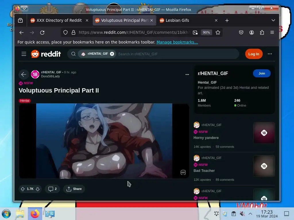The width and height of the screenshot is (294, 220).
Task: Click the Horny yandere post thumbnail
Action: 264,133
